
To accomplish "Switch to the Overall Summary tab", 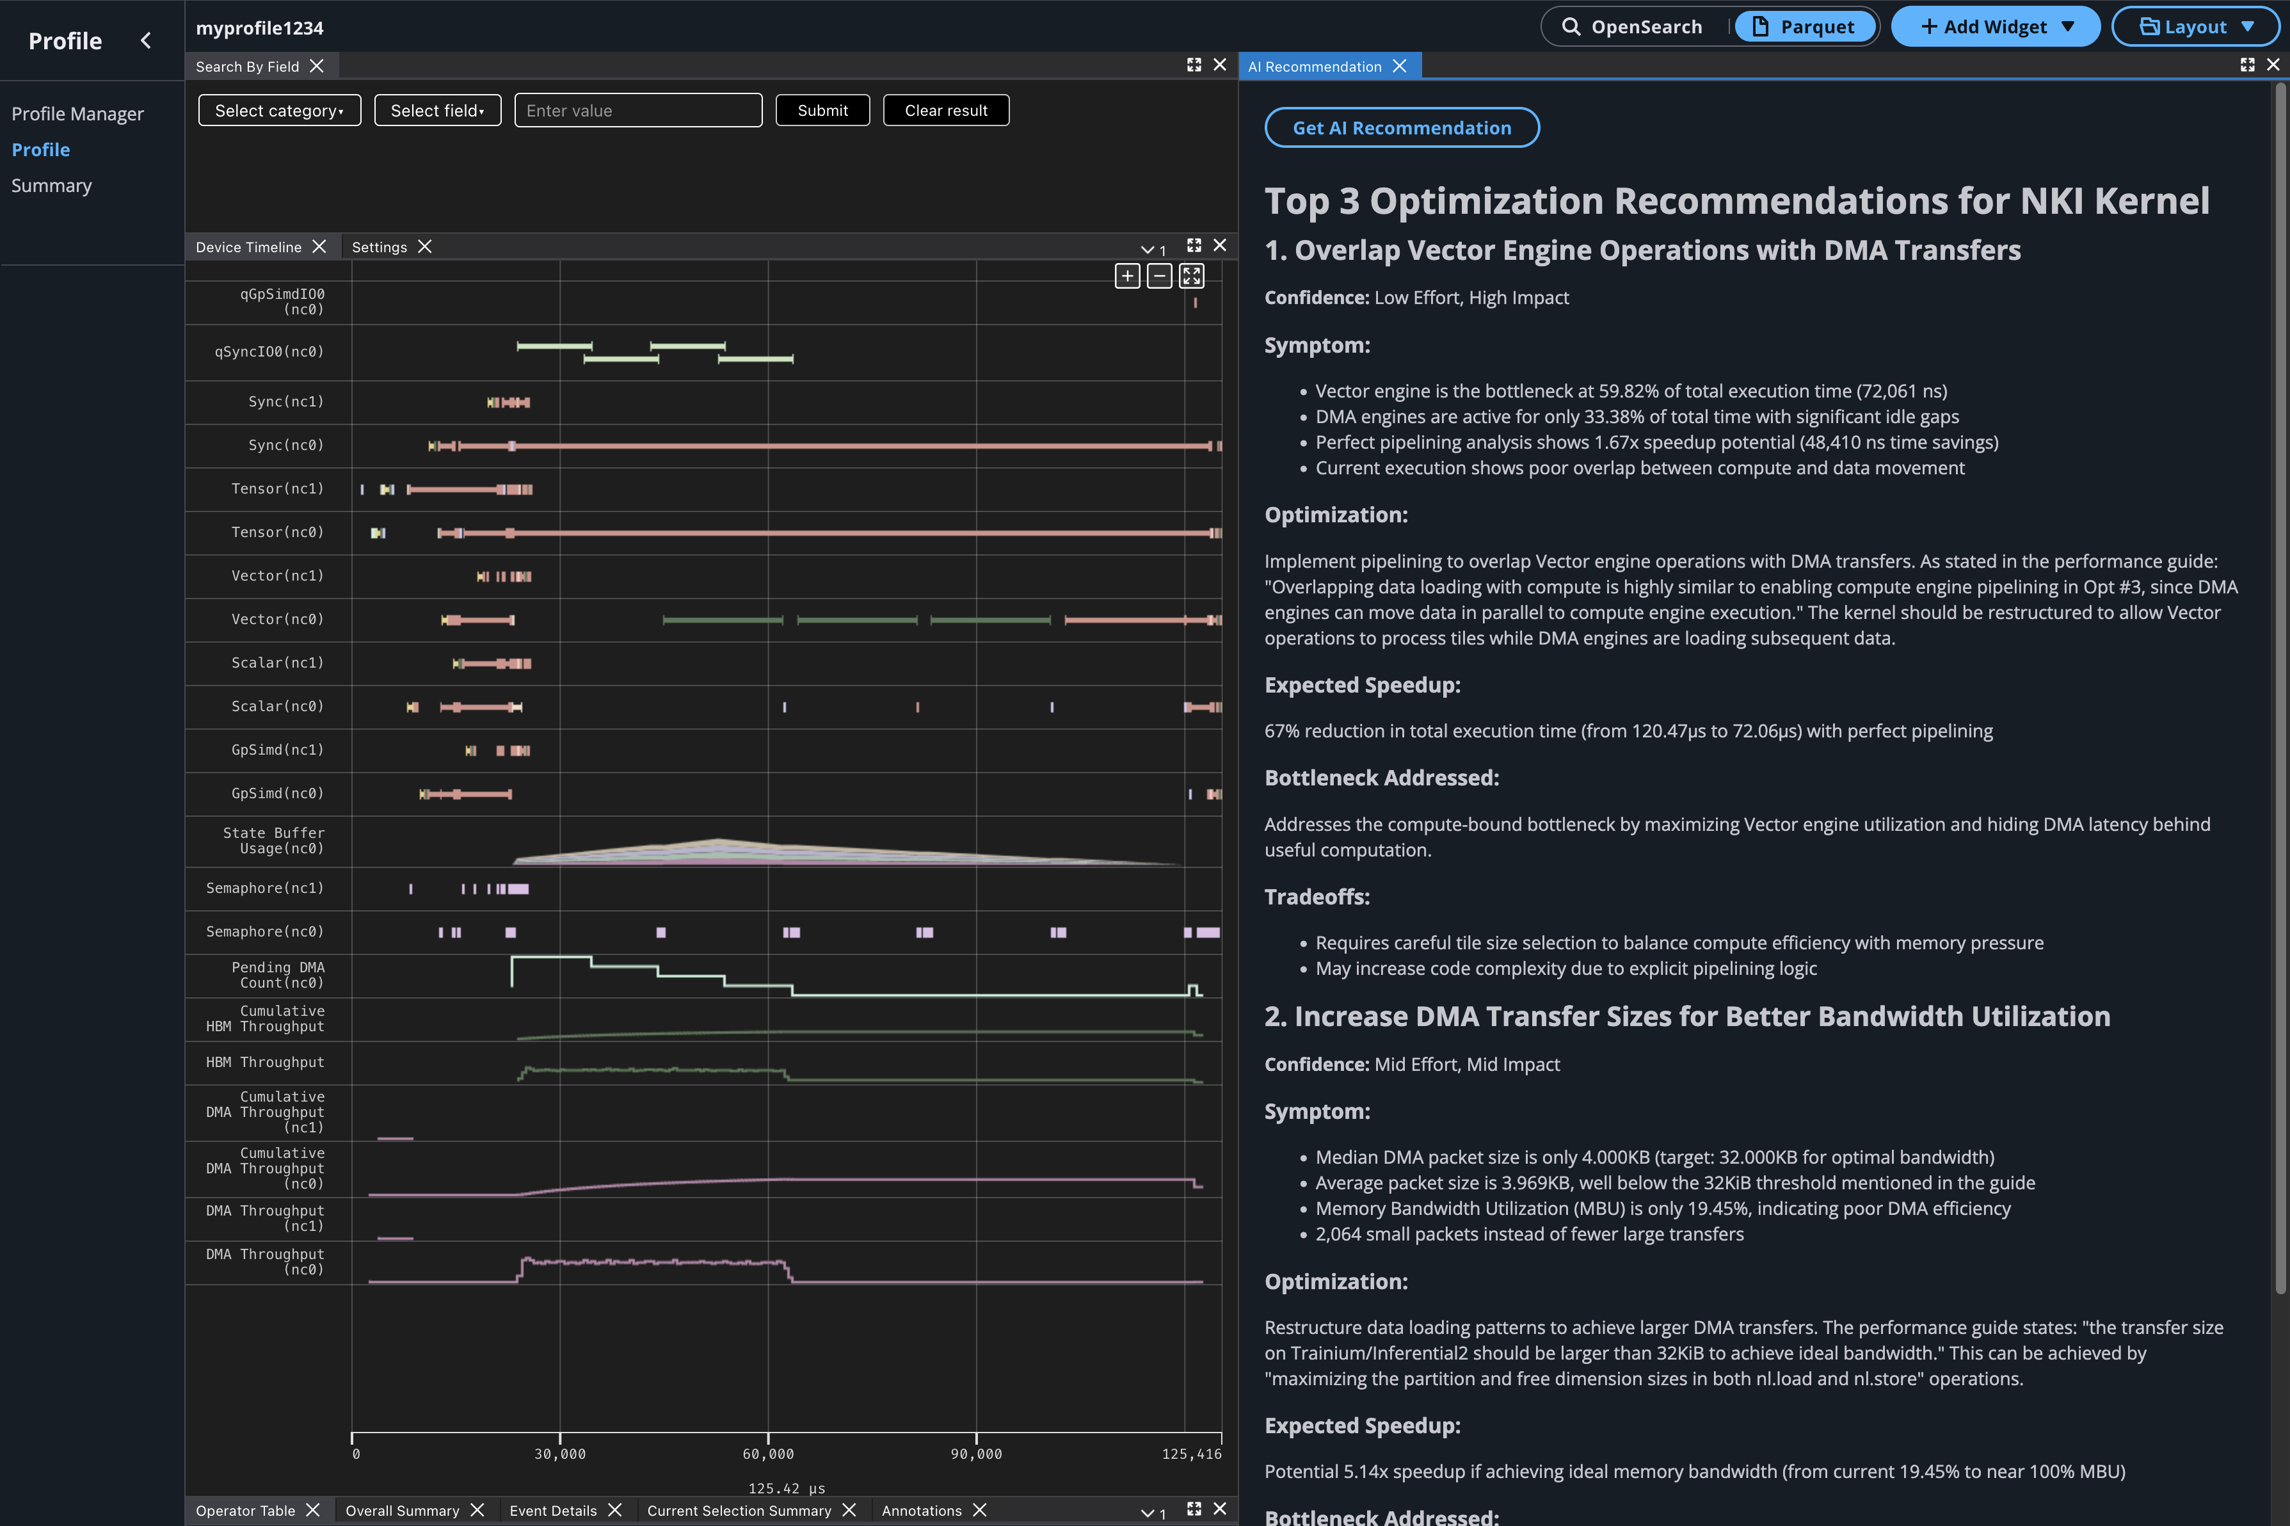I will (402, 1509).
